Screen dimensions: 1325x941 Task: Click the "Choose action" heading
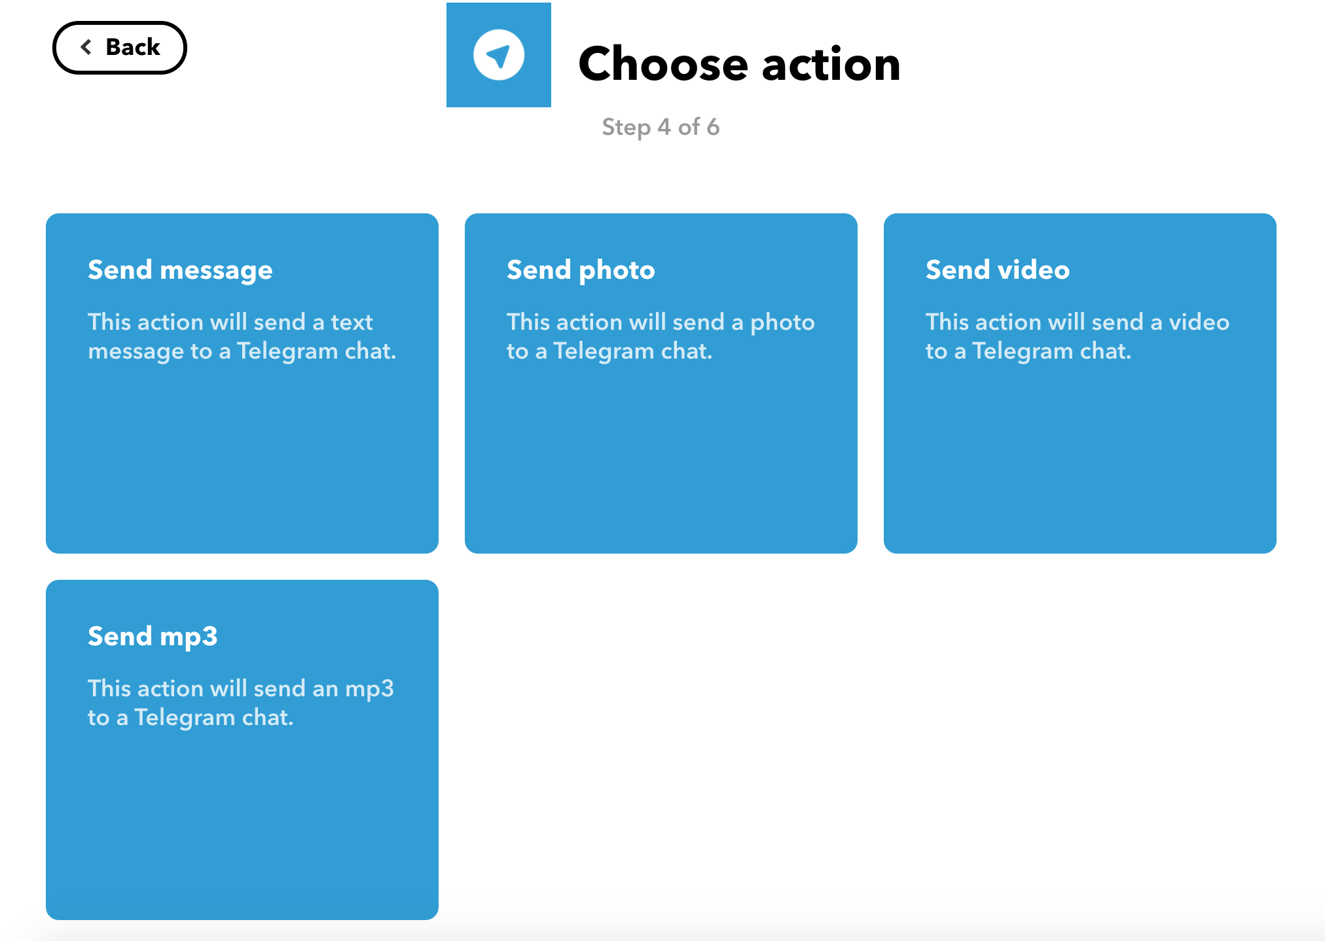point(739,64)
